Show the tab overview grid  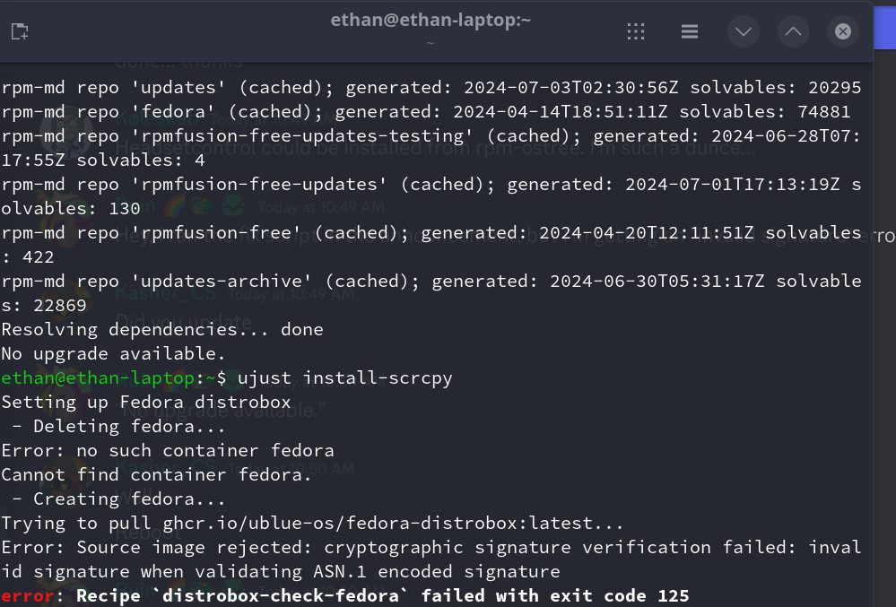(x=636, y=32)
